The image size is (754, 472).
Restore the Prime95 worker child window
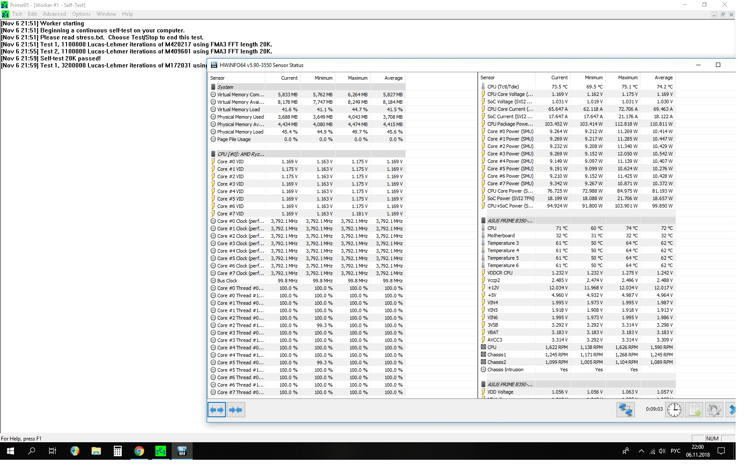coord(722,14)
